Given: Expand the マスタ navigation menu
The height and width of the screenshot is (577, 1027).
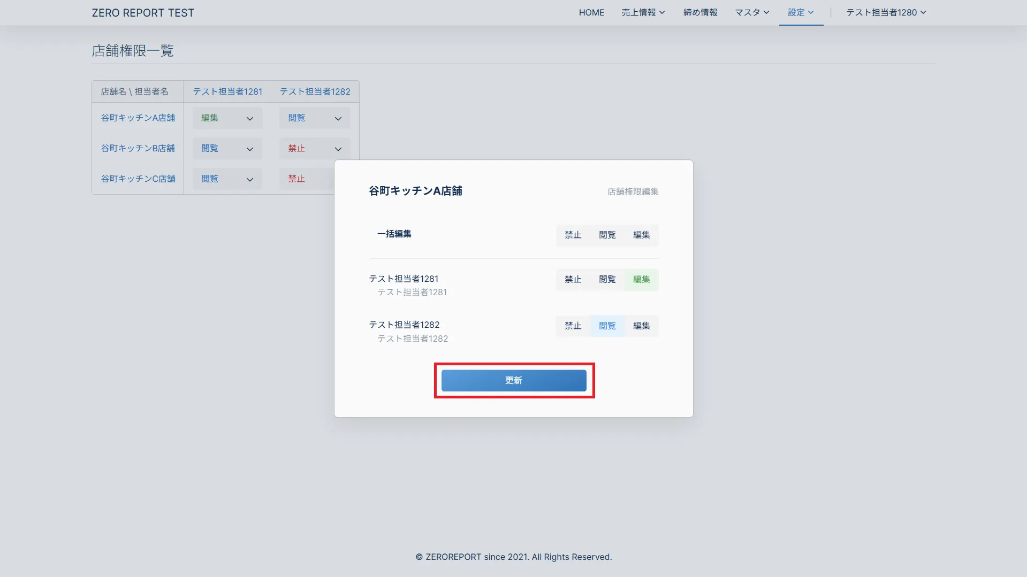Looking at the screenshot, I should [751, 12].
